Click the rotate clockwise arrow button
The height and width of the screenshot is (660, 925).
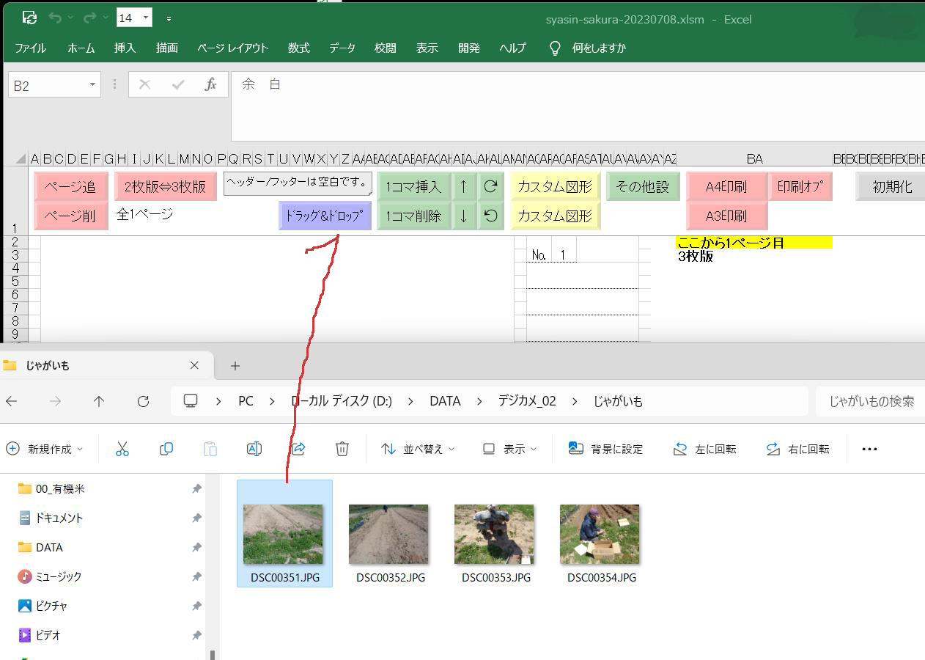tap(491, 186)
